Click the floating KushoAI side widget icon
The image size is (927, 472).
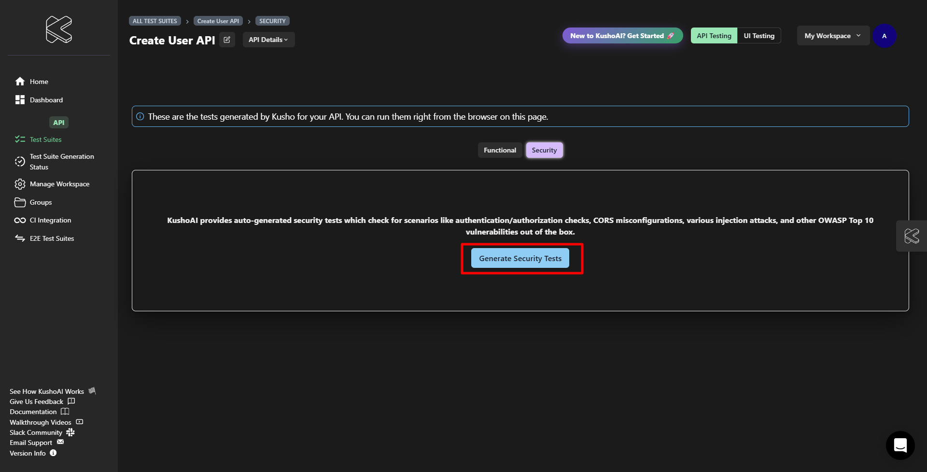click(x=912, y=236)
